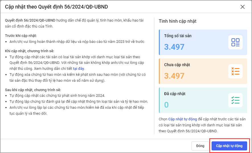
Task: Click the Chưa cập nhật label
Action: tap(177, 65)
